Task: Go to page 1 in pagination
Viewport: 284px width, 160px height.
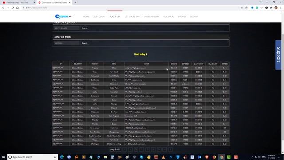Action: click(x=136, y=149)
